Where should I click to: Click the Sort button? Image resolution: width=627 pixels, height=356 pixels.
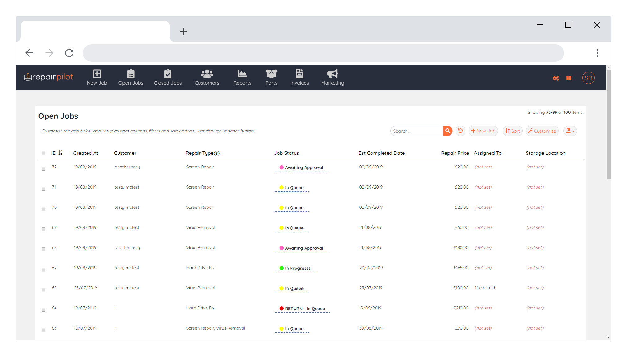tap(513, 131)
